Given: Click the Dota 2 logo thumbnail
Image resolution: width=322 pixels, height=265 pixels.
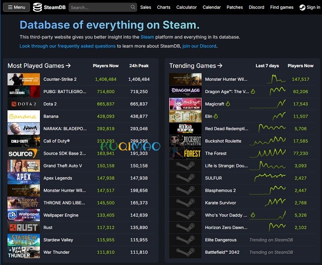Looking at the screenshot, I should (24, 104).
